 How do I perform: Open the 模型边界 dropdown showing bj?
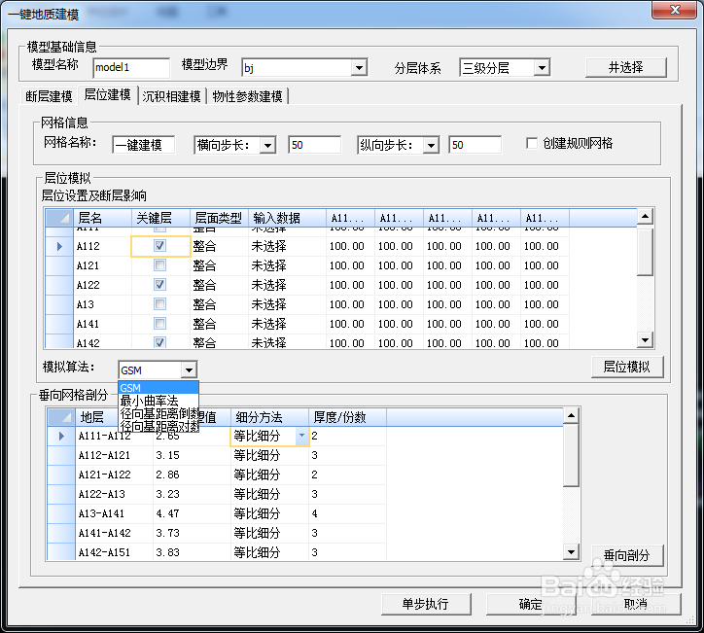pyautogui.click(x=358, y=68)
